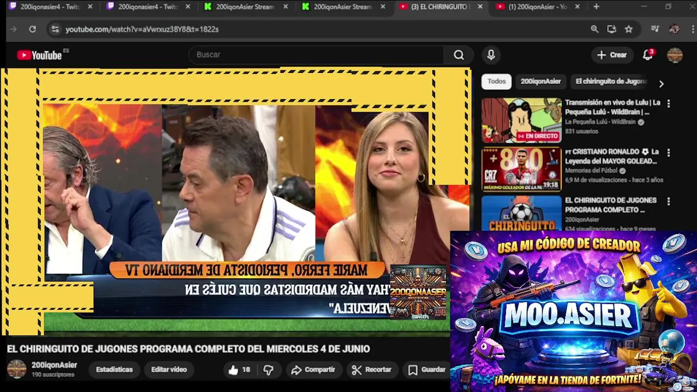Click the Compartir share button
Viewport: 697px width, 392px height.
pyautogui.click(x=313, y=370)
